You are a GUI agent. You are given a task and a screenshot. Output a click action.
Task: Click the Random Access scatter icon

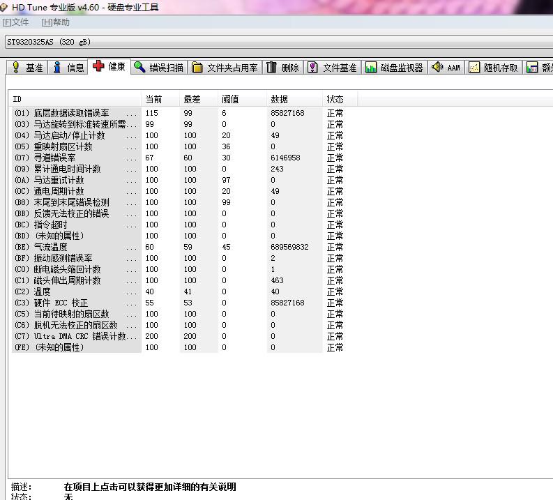(x=474, y=67)
